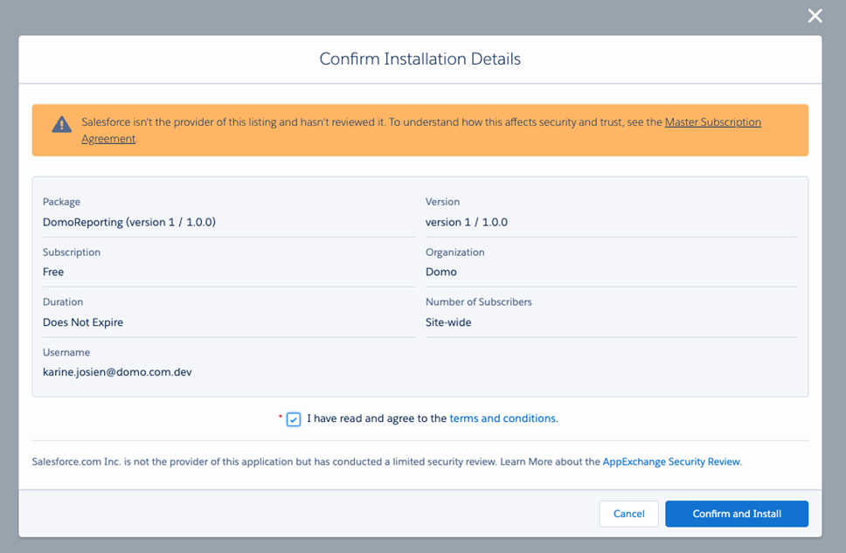846x553 pixels.
Task: Select the username karine.josien@domo.com.dev
Action: [117, 372]
